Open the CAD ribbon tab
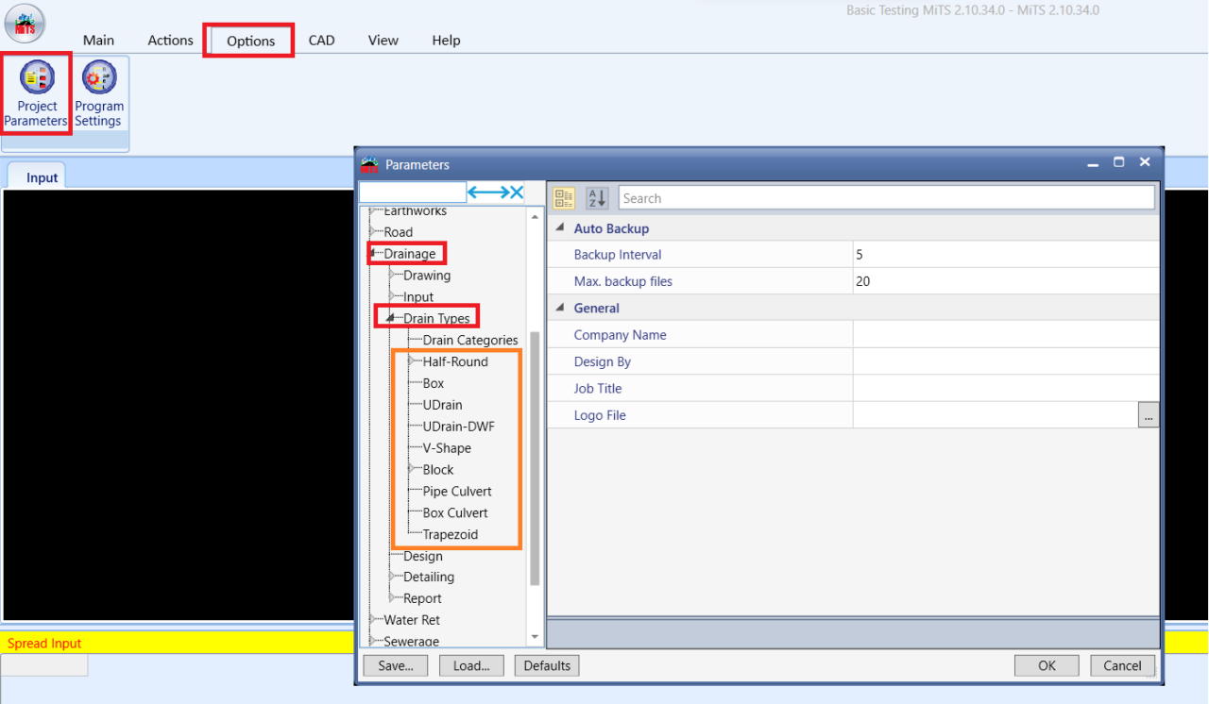 pos(321,41)
